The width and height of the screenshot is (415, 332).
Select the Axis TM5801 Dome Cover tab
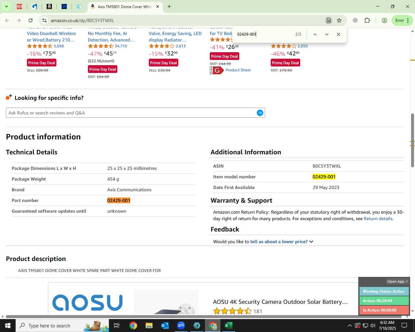(124, 6)
